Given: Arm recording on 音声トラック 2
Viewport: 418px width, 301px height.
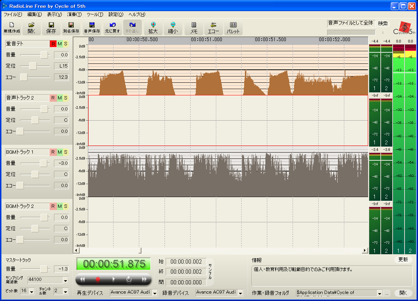Looking at the screenshot, I should click(53, 98).
